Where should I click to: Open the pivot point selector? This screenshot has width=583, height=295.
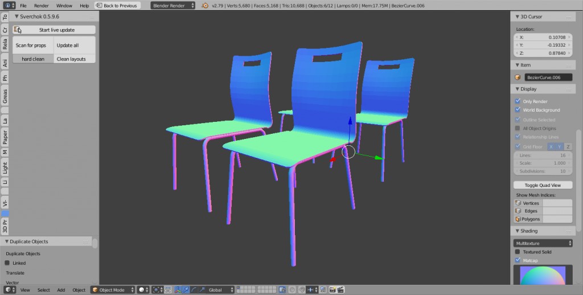(158, 290)
